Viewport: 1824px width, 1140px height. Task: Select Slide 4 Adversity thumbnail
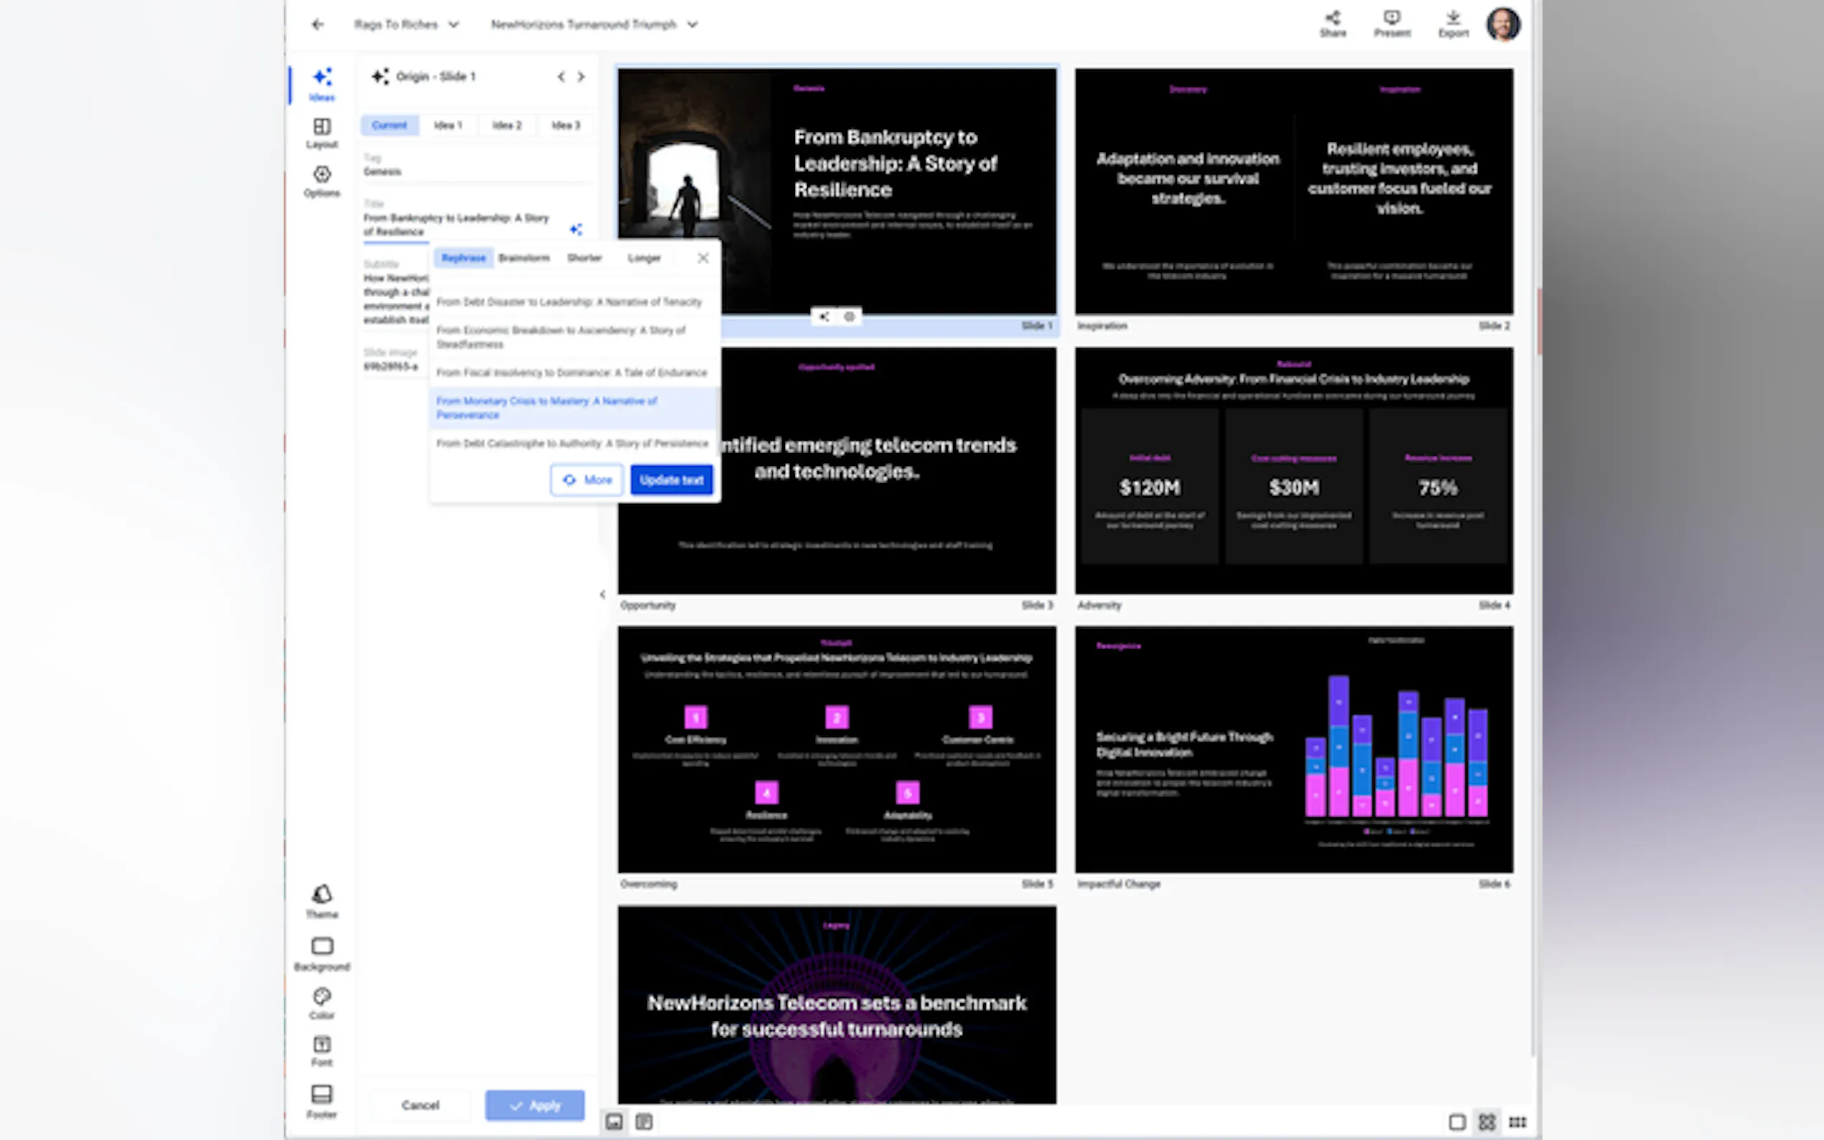click(1293, 470)
